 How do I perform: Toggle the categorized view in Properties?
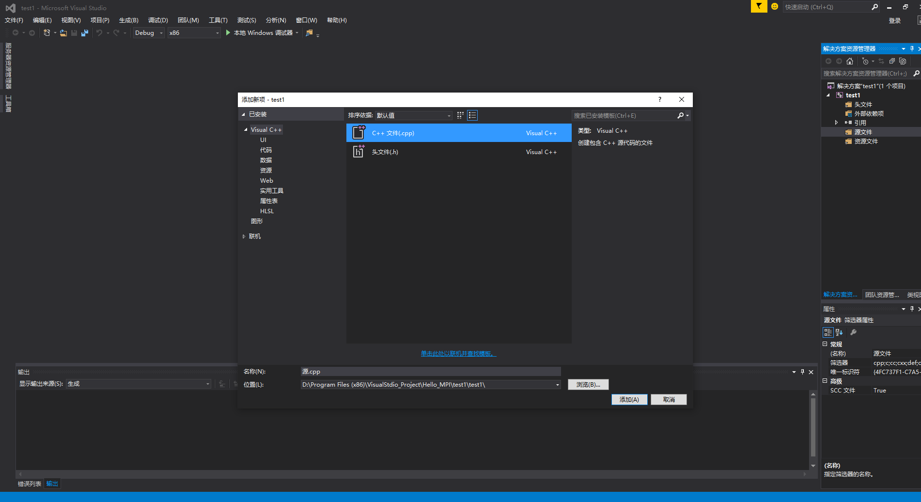827,332
